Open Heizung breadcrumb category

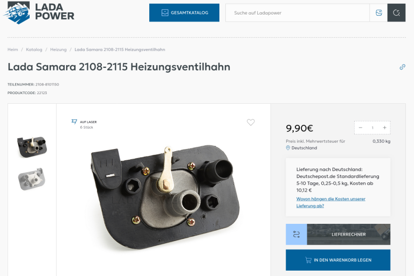pyautogui.click(x=58, y=49)
